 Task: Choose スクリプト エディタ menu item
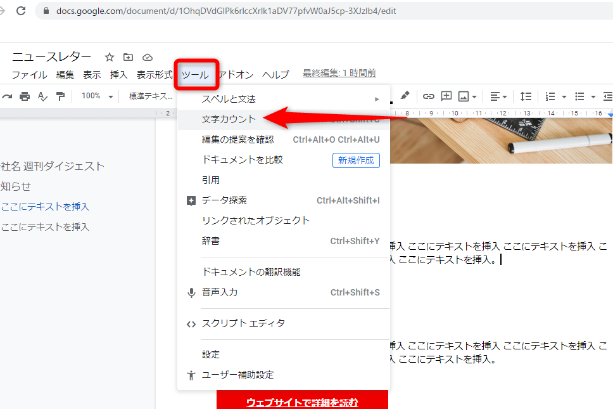click(x=284, y=323)
